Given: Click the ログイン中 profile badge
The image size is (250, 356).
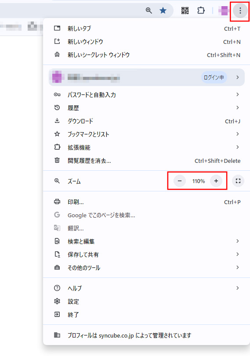Looking at the screenshot, I should tap(214, 77).
